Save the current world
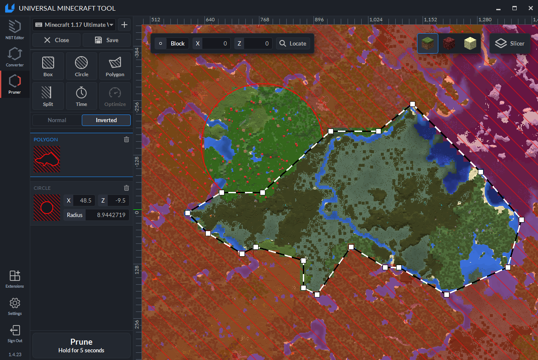The height and width of the screenshot is (360, 538). (x=106, y=40)
